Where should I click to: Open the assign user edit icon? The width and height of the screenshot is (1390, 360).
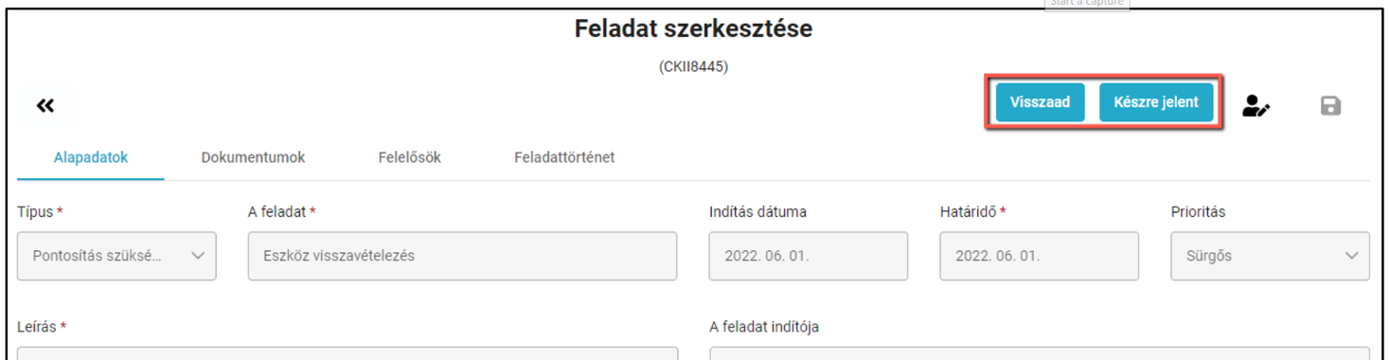click(x=1256, y=106)
